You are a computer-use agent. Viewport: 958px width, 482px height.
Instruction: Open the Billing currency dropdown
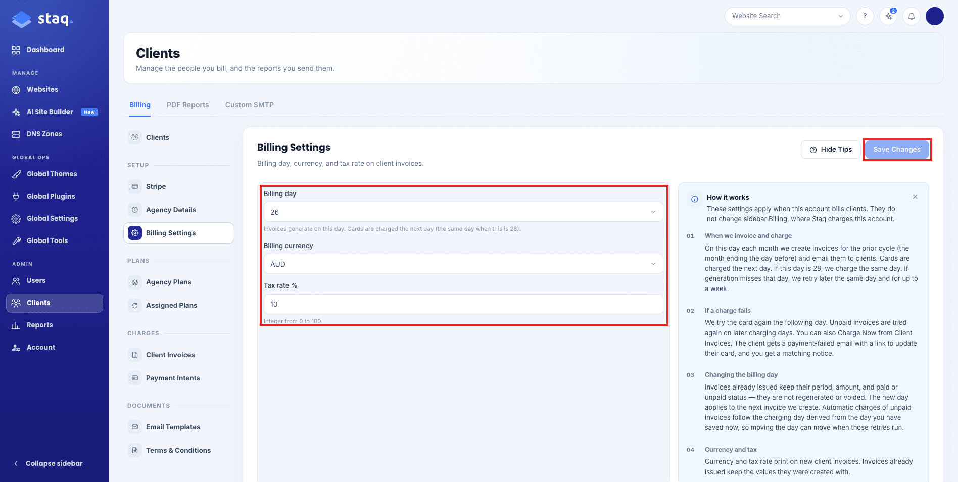463,264
